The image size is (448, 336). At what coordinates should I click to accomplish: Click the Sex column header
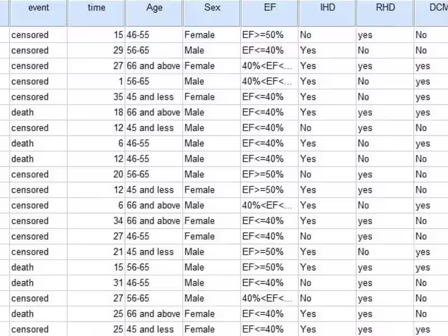212,8
